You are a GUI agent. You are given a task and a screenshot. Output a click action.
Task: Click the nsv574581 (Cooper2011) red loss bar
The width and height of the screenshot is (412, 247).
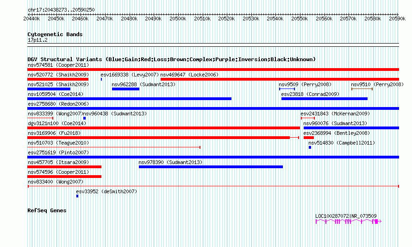(213, 70)
